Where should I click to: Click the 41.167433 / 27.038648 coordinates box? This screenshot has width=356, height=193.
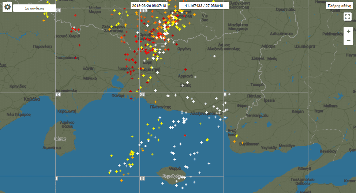click(204, 6)
